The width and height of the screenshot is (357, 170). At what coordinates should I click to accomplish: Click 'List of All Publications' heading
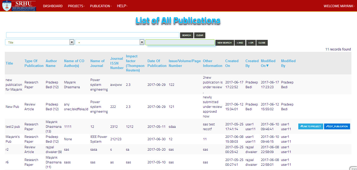coord(178,21)
